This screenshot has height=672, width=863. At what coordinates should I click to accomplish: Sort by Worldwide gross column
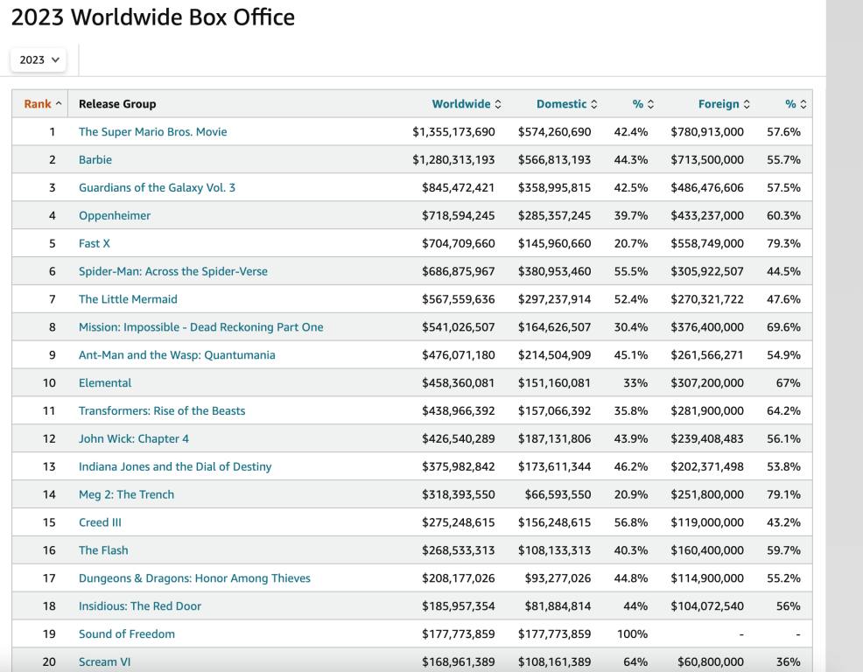tap(466, 104)
